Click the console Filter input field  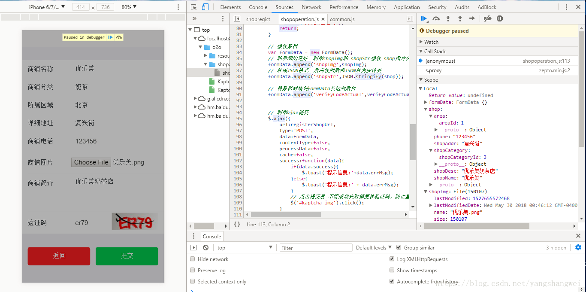click(316, 248)
